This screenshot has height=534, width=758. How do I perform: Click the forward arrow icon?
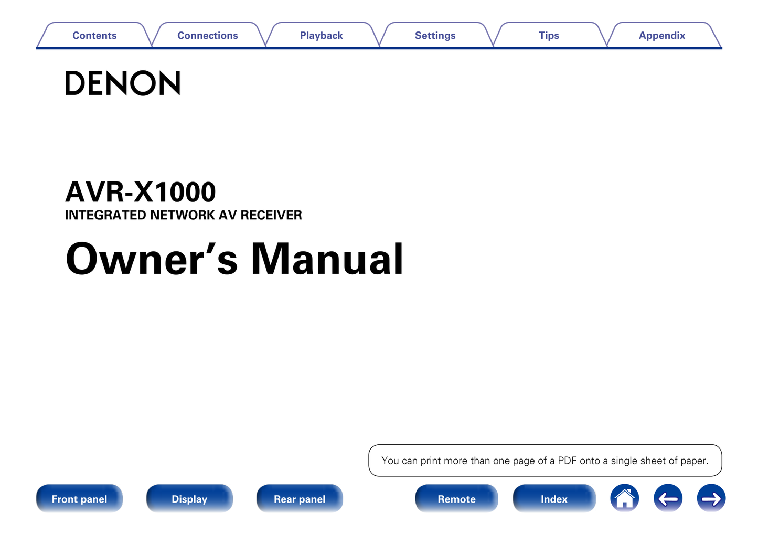coord(711,498)
